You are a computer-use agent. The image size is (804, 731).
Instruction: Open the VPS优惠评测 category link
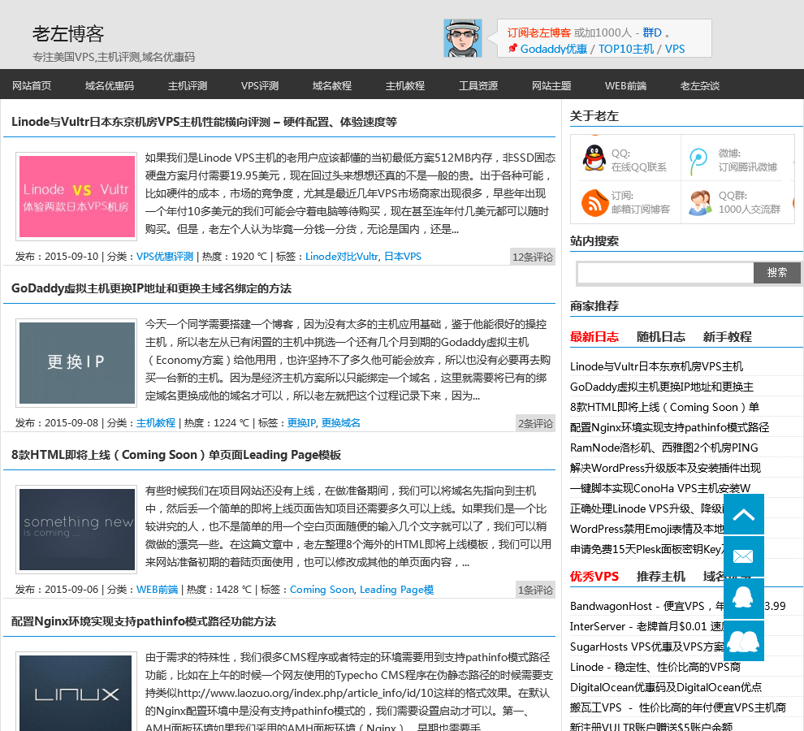point(165,257)
